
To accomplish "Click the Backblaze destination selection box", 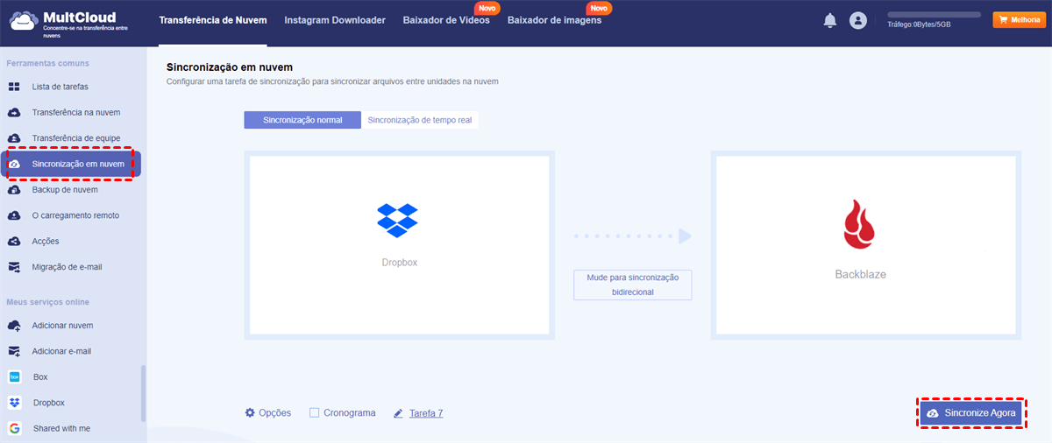I will coord(866,244).
